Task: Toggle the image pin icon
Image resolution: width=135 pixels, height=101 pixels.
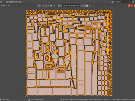Action: coord(93,6)
